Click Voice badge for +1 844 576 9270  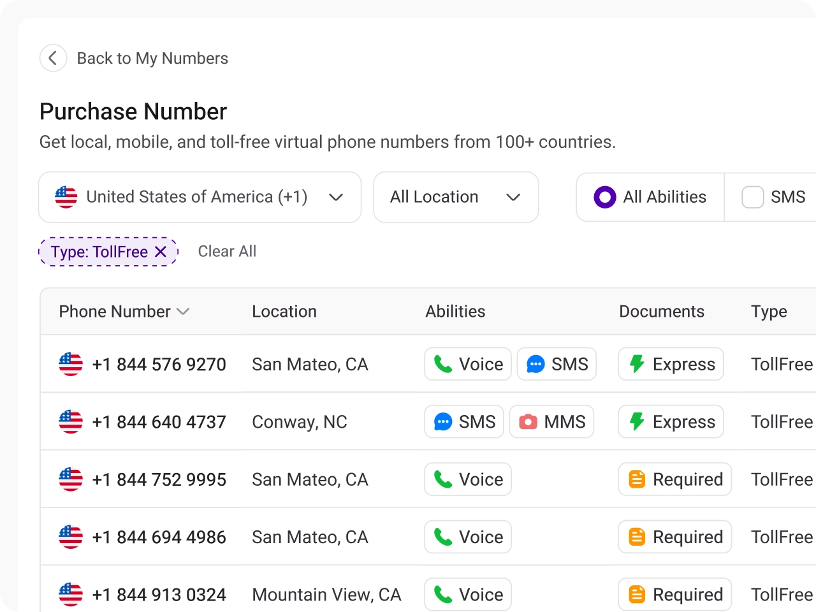(x=468, y=364)
